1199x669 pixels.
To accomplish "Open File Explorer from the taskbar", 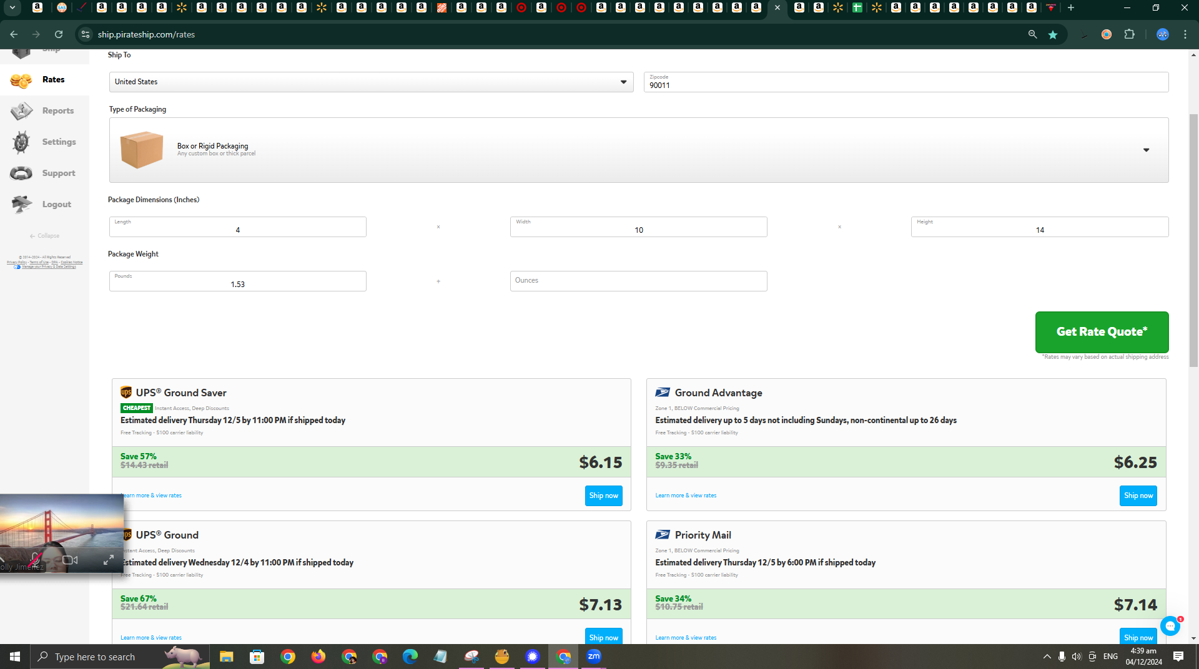I will (226, 656).
